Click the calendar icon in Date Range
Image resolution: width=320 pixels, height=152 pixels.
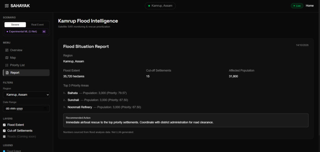pyautogui.click(x=45, y=109)
